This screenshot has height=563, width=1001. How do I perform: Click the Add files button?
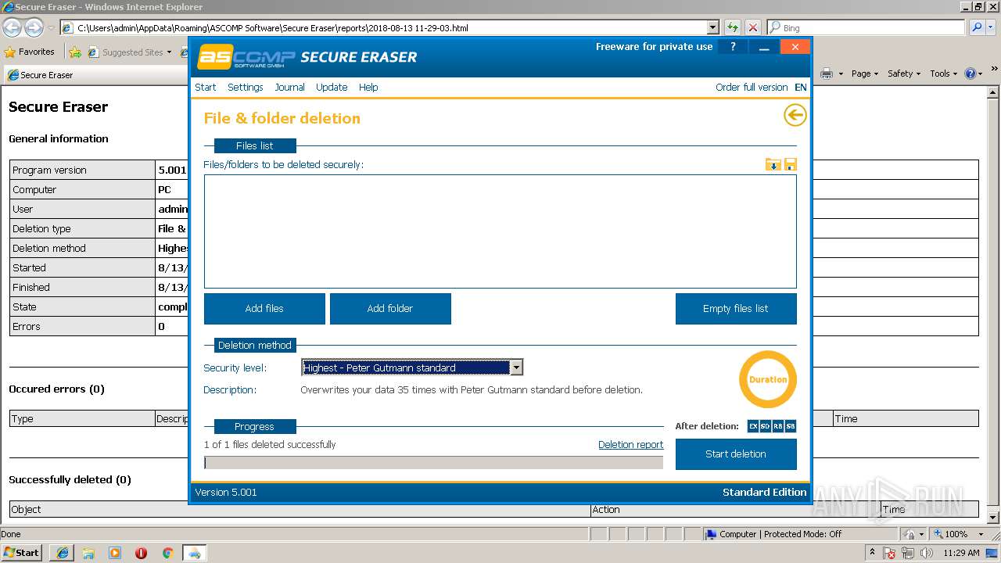point(264,308)
